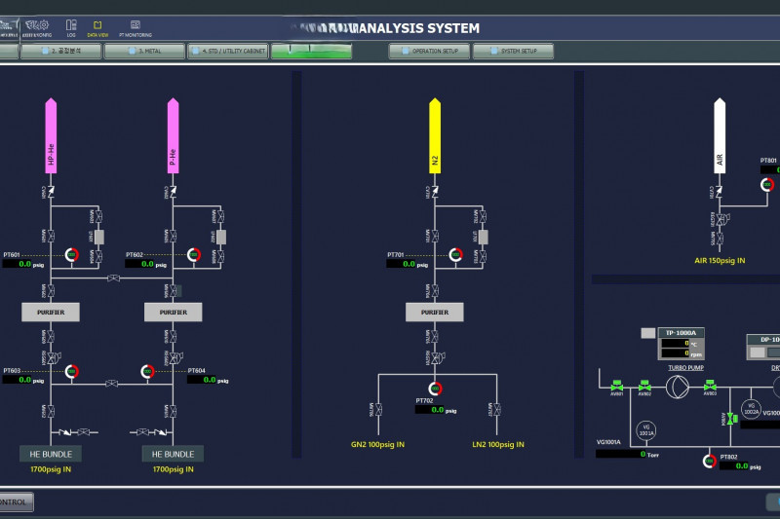780x519 pixels.
Task: Click the PT702 pressure gauge icon
Action: coord(435,389)
